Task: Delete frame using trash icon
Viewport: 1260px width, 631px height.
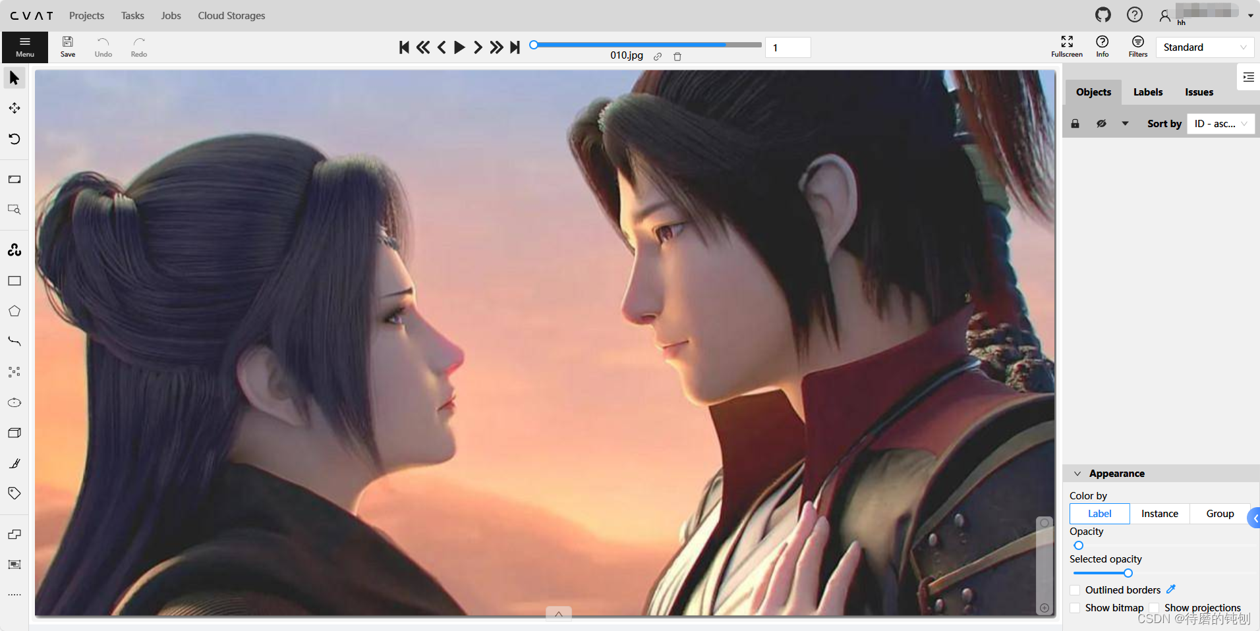Action: click(x=677, y=57)
